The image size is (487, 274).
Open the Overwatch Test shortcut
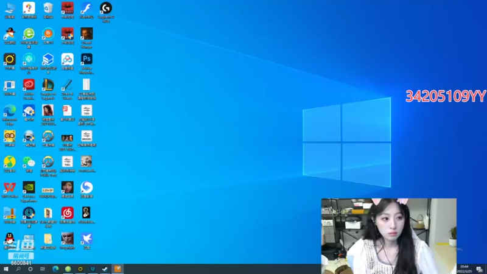(x=48, y=166)
